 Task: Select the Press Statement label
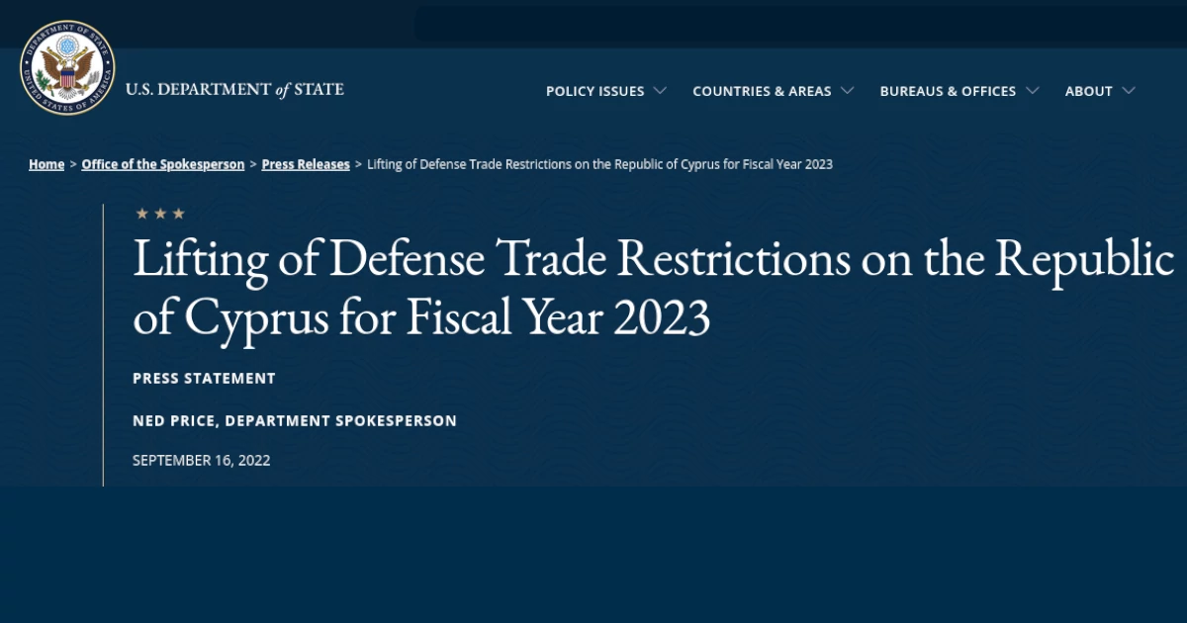tap(204, 379)
